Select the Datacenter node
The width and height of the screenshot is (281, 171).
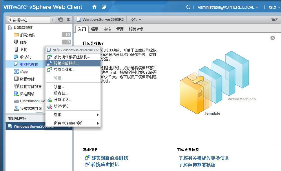click(x=23, y=27)
